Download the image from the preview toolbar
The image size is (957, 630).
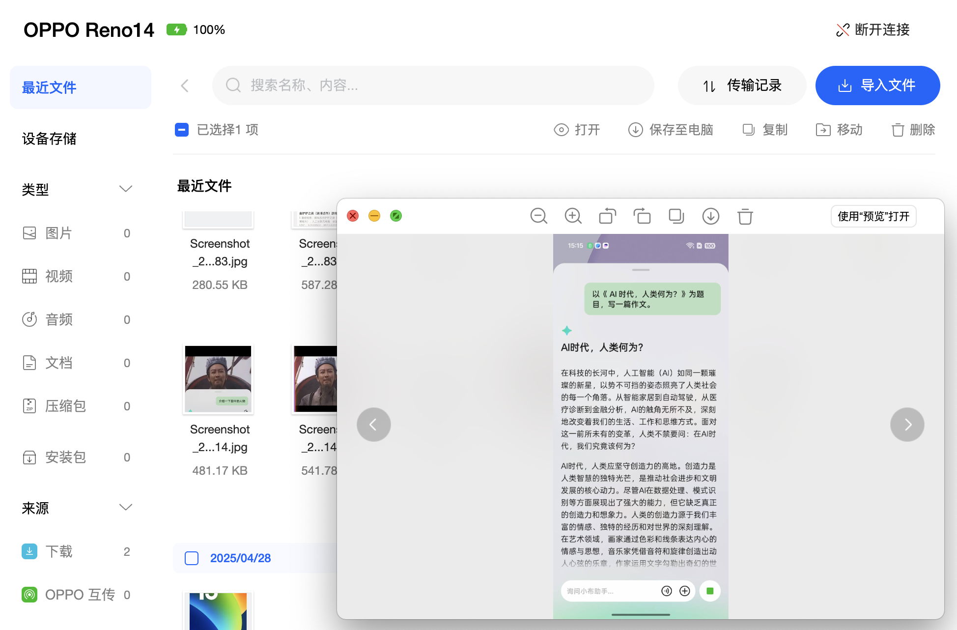[x=710, y=216]
